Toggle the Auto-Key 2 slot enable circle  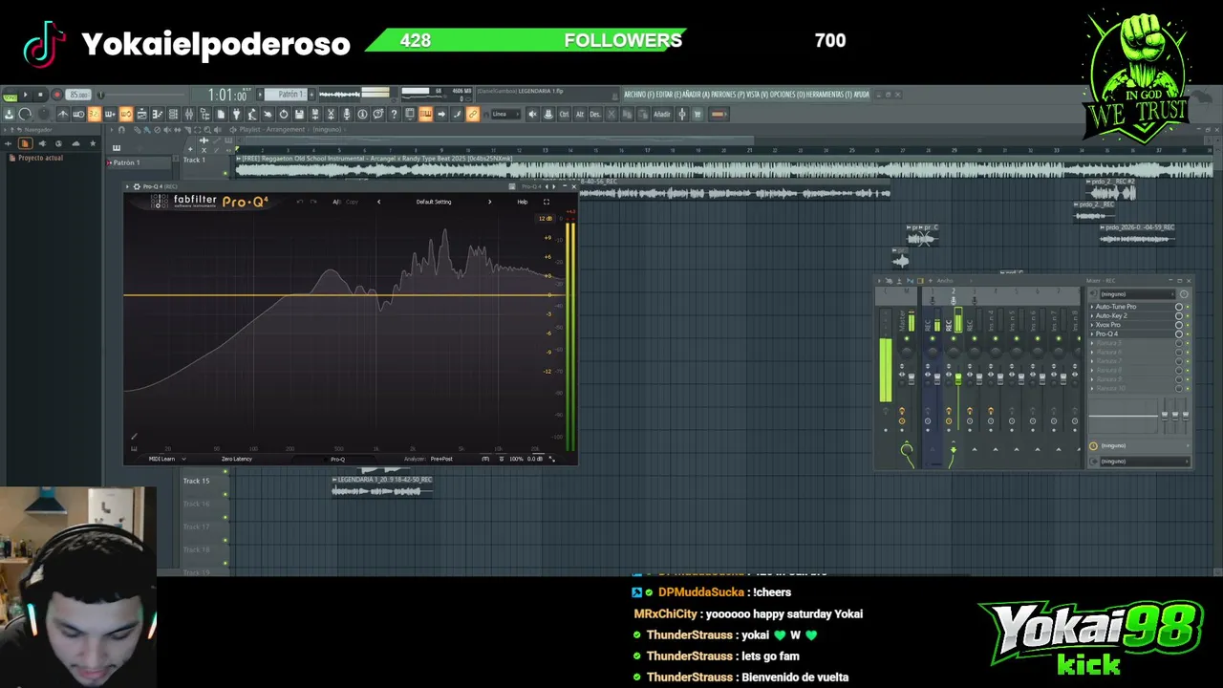pyautogui.click(x=1179, y=315)
